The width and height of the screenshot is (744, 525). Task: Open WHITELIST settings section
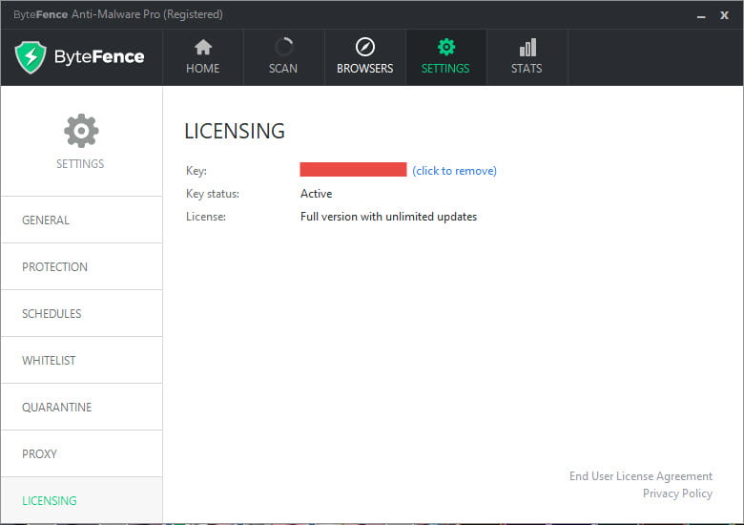pos(82,360)
